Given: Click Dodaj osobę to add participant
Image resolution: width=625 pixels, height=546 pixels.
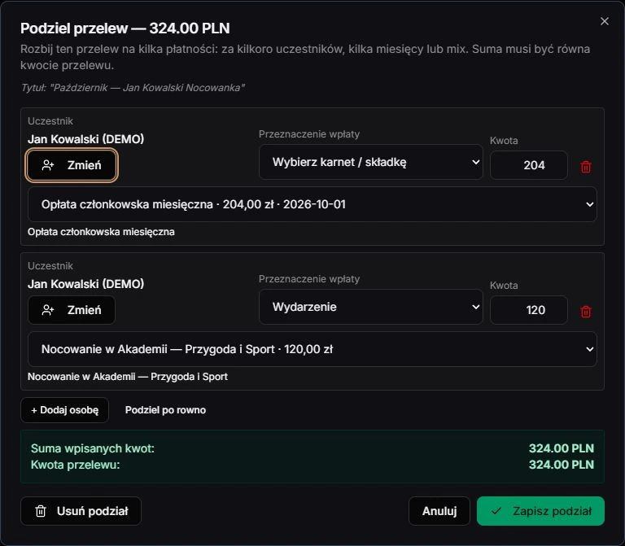Looking at the screenshot, I should [x=64, y=410].
